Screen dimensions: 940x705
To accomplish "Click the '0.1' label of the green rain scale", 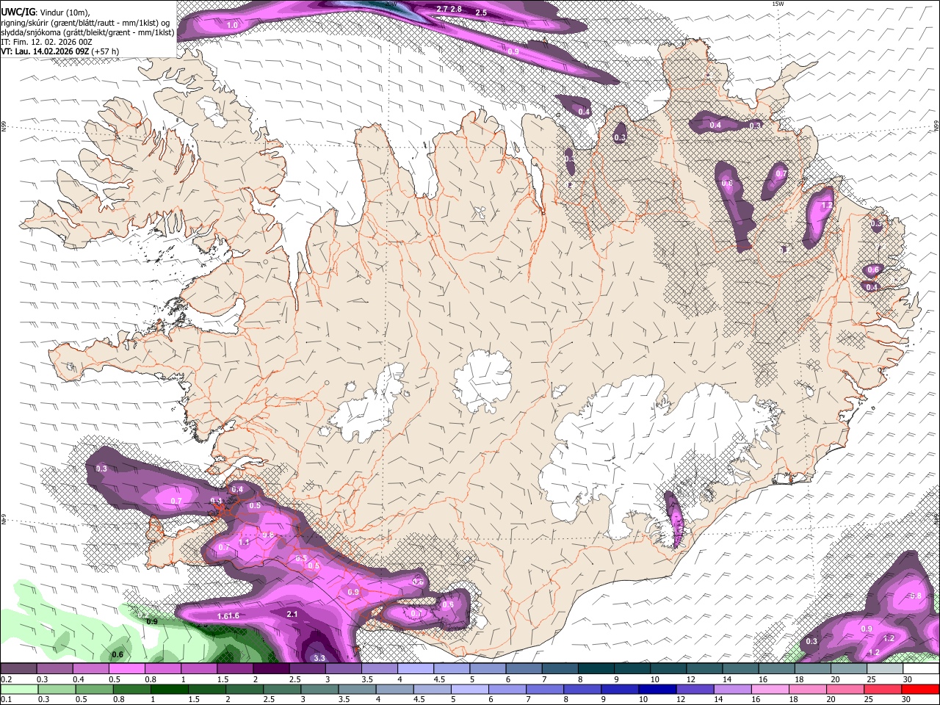I will tap(6, 699).
